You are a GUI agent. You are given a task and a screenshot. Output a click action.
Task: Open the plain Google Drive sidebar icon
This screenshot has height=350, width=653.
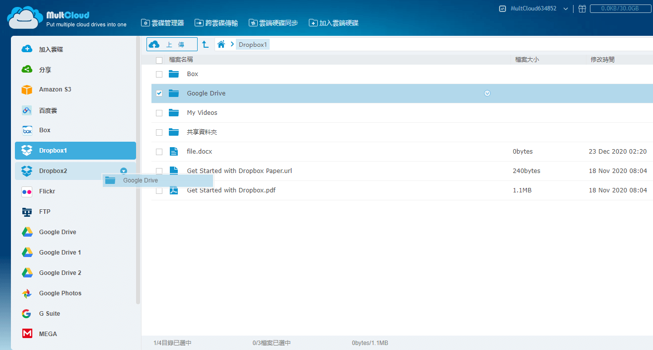27,232
